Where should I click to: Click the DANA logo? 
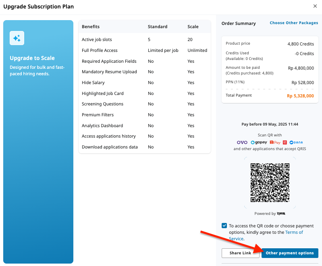296,142
